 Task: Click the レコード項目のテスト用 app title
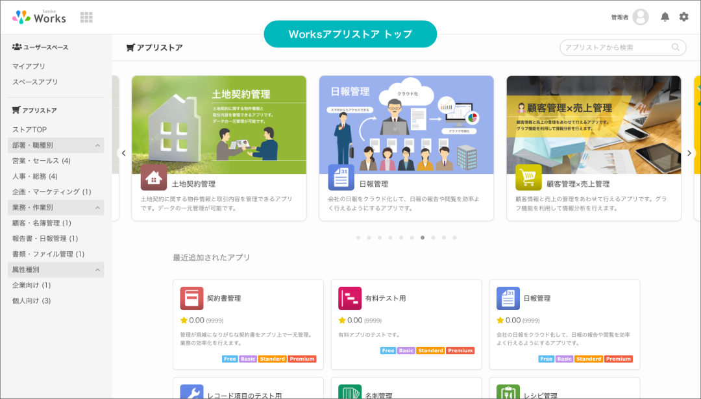[x=244, y=395]
